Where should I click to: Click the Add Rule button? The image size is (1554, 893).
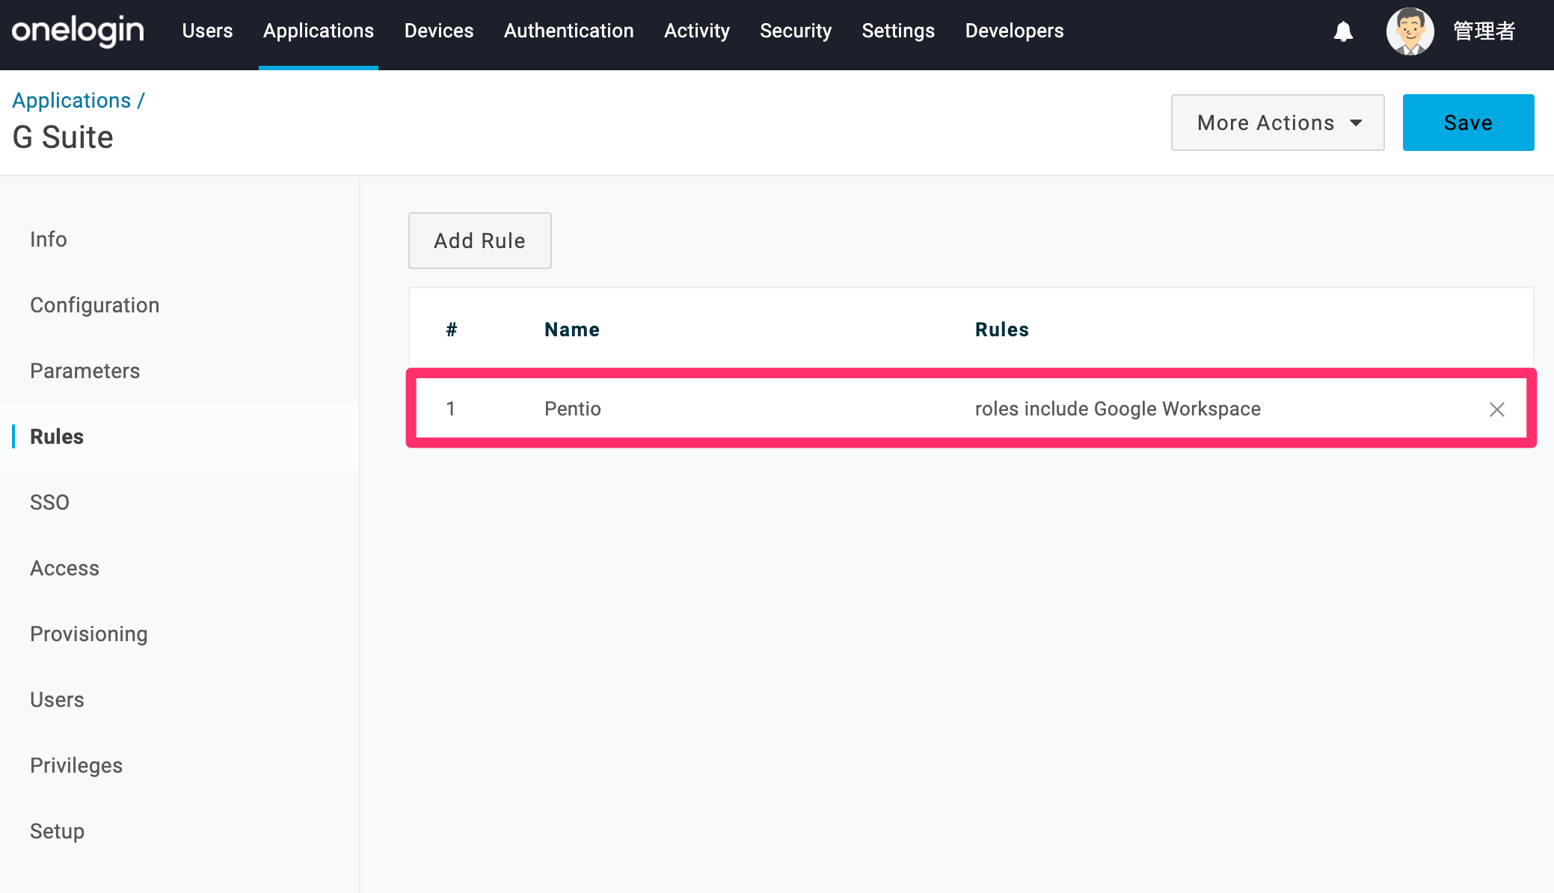tap(480, 241)
